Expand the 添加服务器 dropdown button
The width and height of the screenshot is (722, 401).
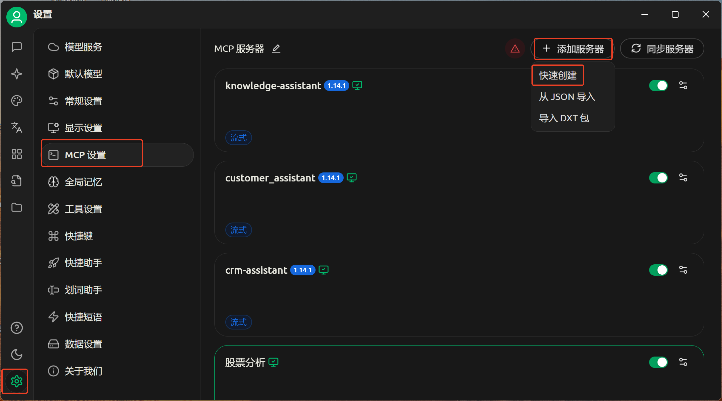(573, 49)
